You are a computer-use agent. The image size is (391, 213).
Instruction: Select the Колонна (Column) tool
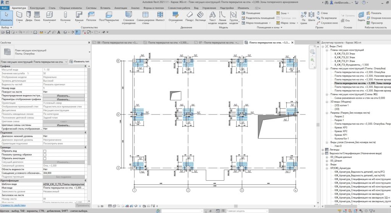pos(65,16)
